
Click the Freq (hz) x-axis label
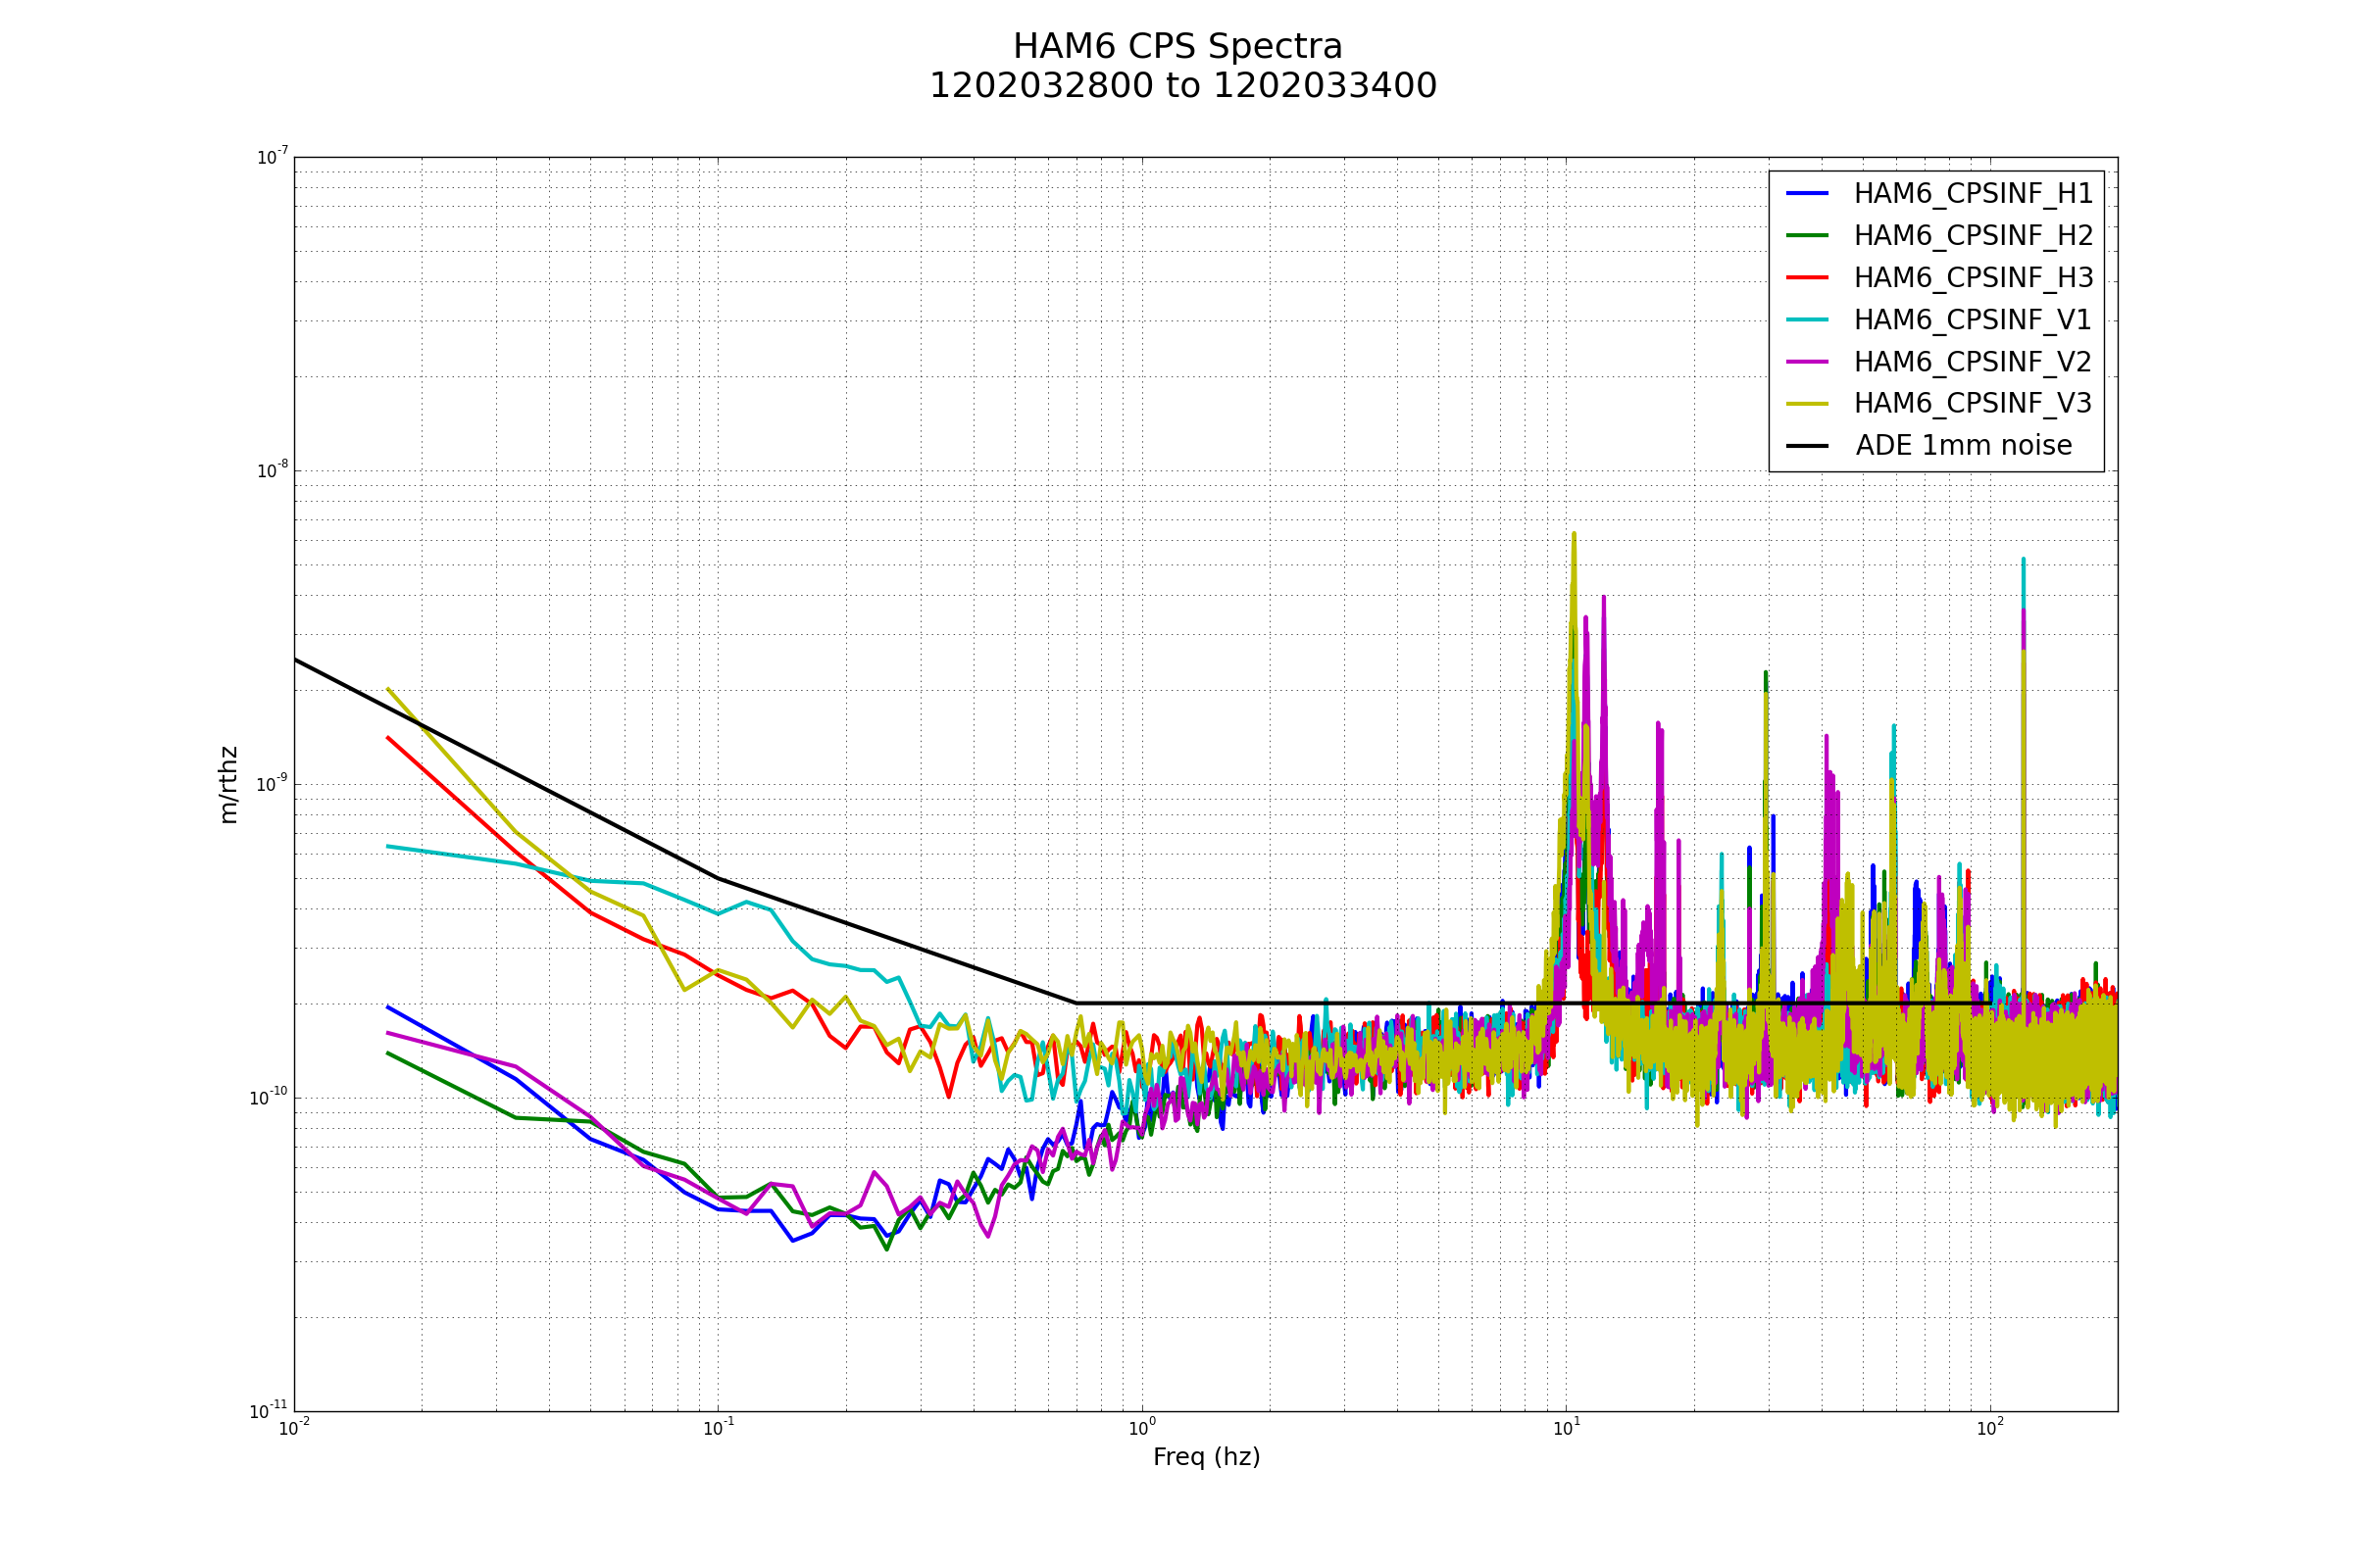(1206, 1457)
